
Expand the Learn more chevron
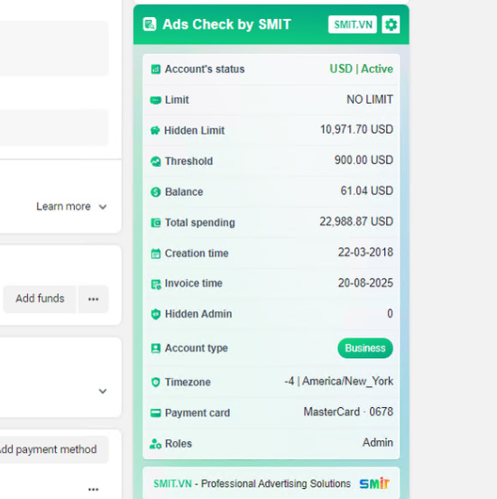click(103, 207)
